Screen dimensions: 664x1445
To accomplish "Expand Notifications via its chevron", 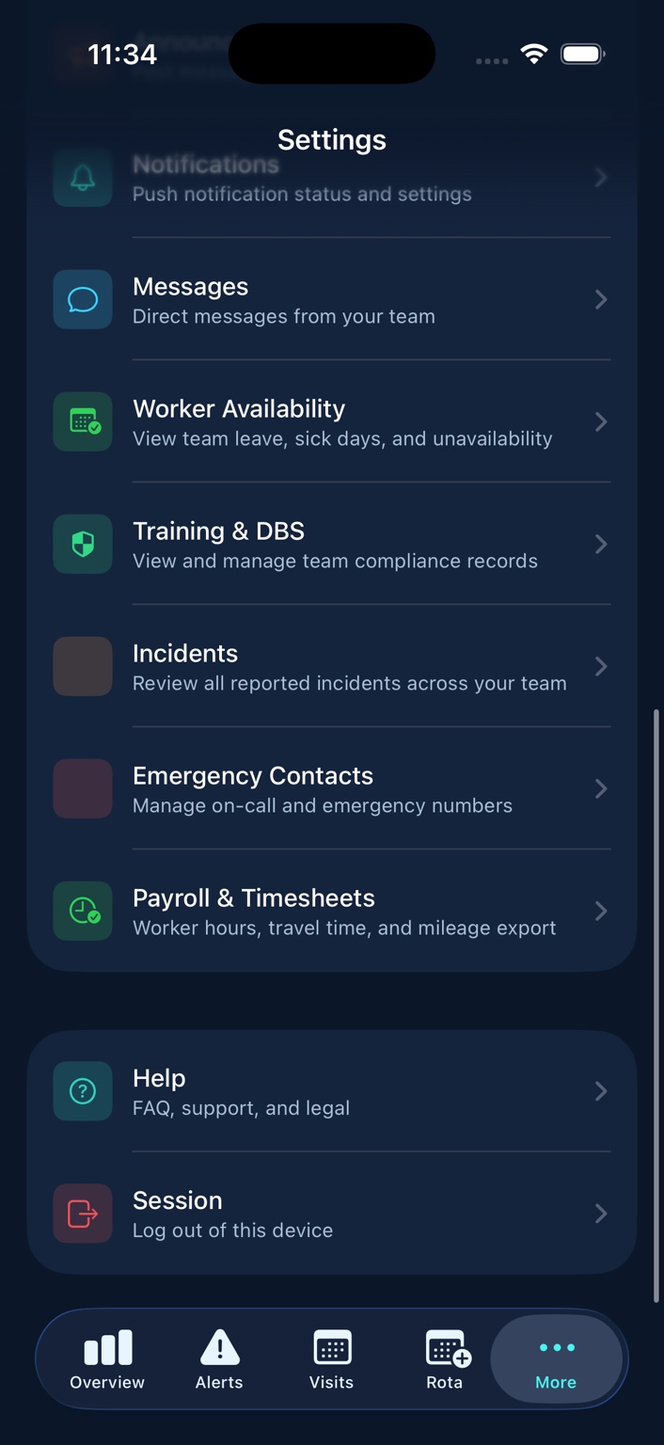I will click(x=601, y=177).
